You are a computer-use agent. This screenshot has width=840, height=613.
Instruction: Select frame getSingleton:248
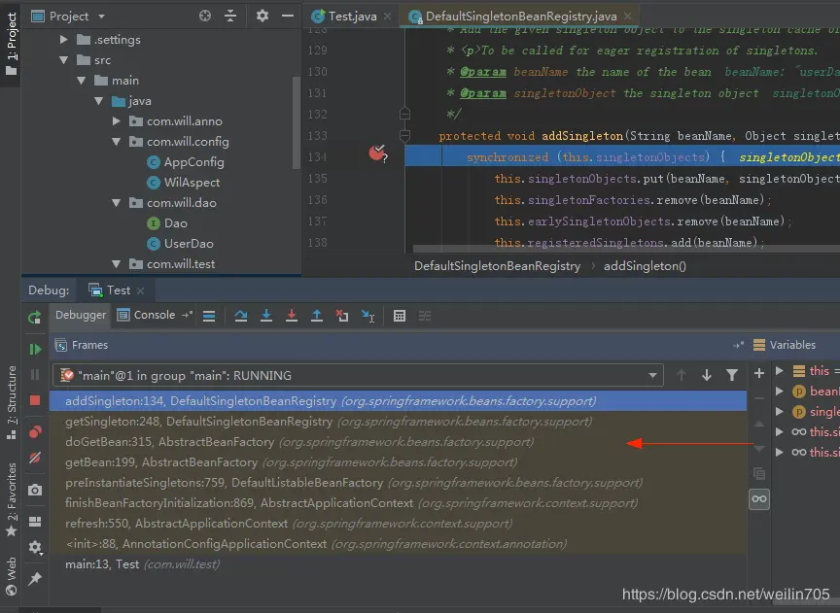click(398, 422)
